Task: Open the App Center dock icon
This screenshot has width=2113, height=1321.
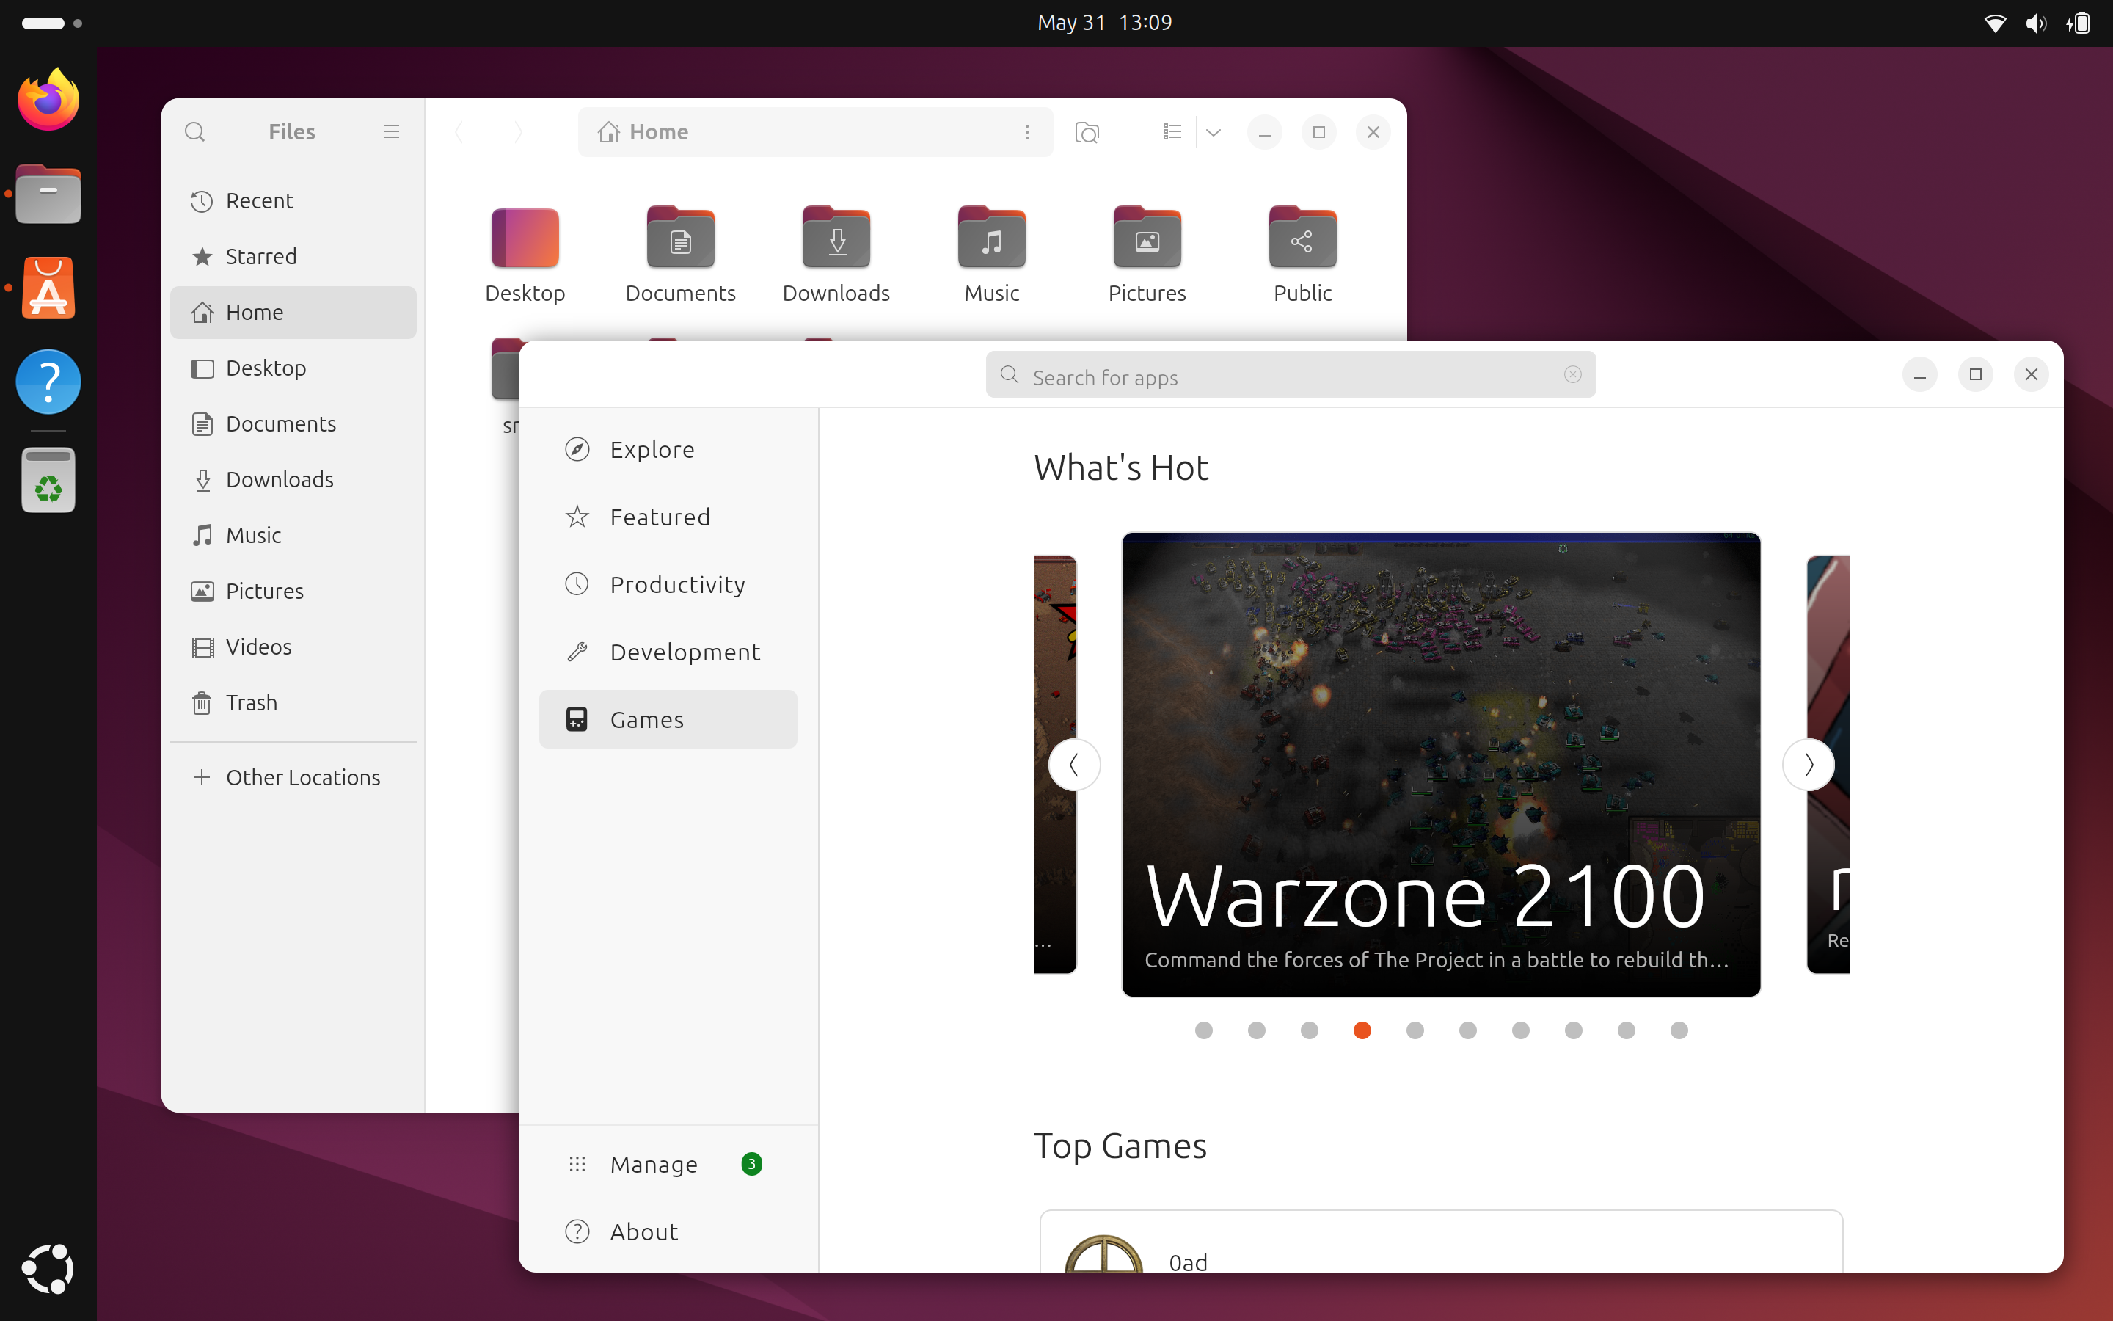Action: [48, 288]
